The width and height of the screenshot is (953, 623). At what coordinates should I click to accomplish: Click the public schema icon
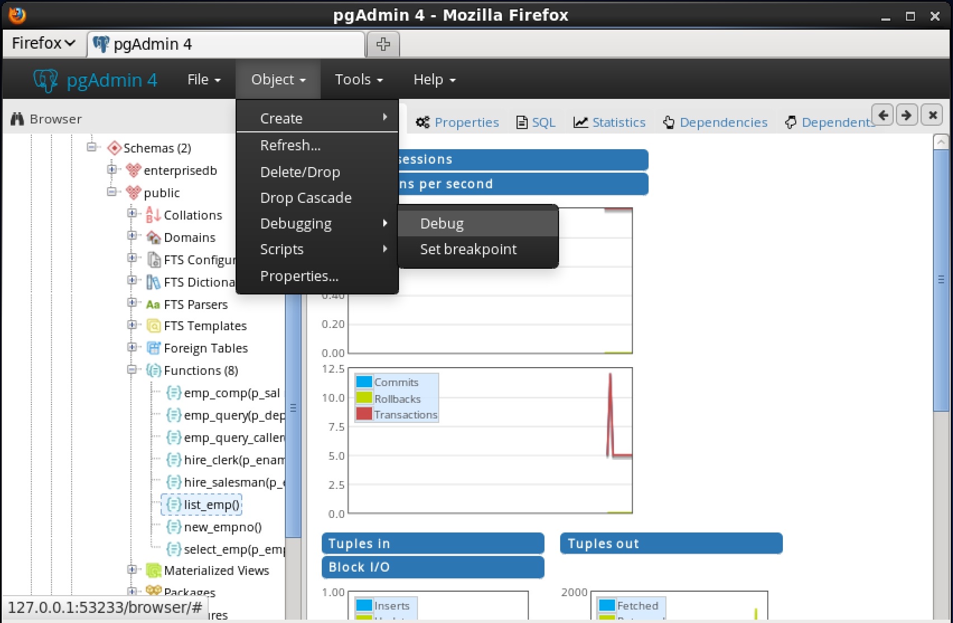click(133, 193)
